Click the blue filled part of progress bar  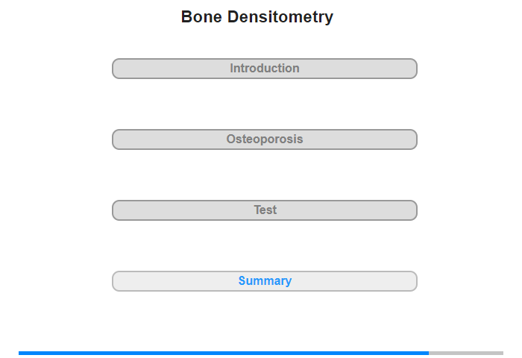pos(224,353)
